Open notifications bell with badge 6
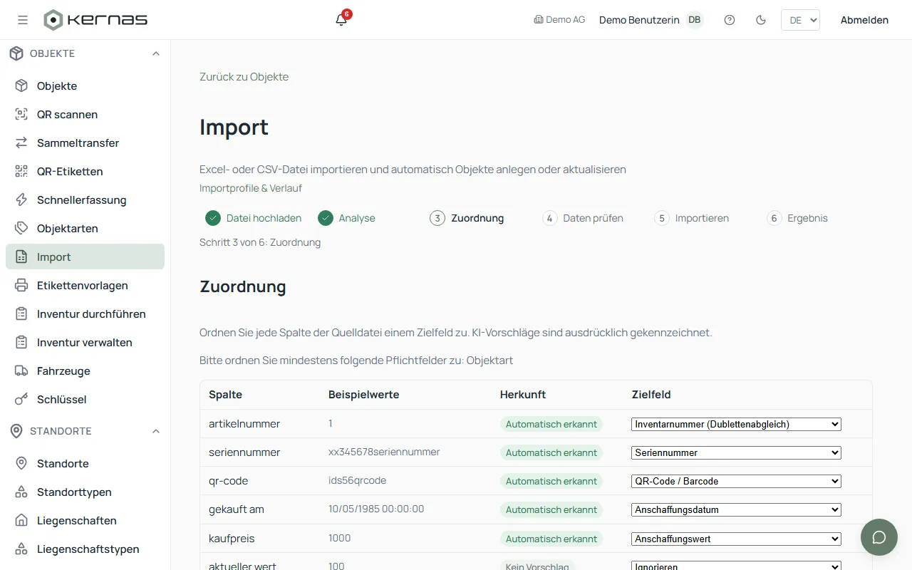The height and width of the screenshot is (570, 912). pyautogui.click(x=342, y=19)
